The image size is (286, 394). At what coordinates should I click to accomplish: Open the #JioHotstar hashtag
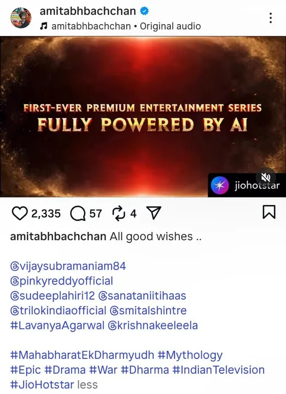(42, 385)
